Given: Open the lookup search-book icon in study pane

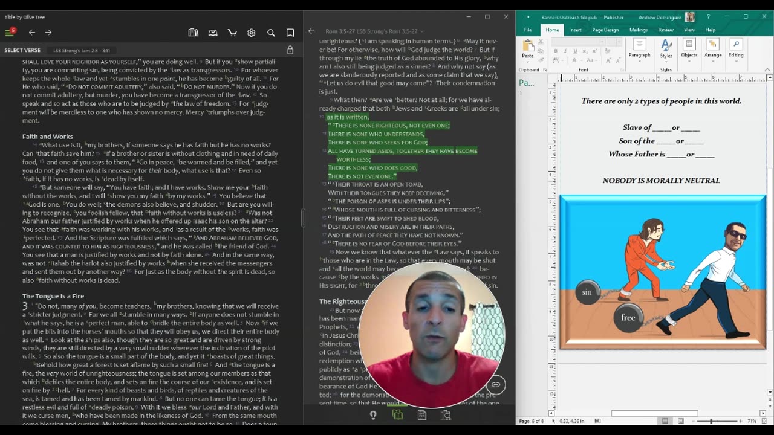Looking at the screenshot, I should [x=446, y=415].
